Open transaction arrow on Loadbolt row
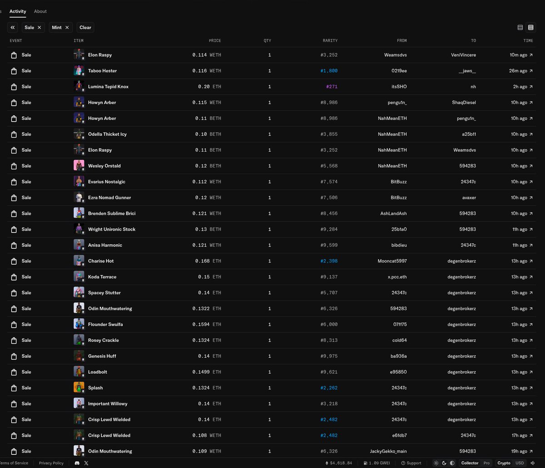The height and width of the screenshot is (468, 545). 531,372
